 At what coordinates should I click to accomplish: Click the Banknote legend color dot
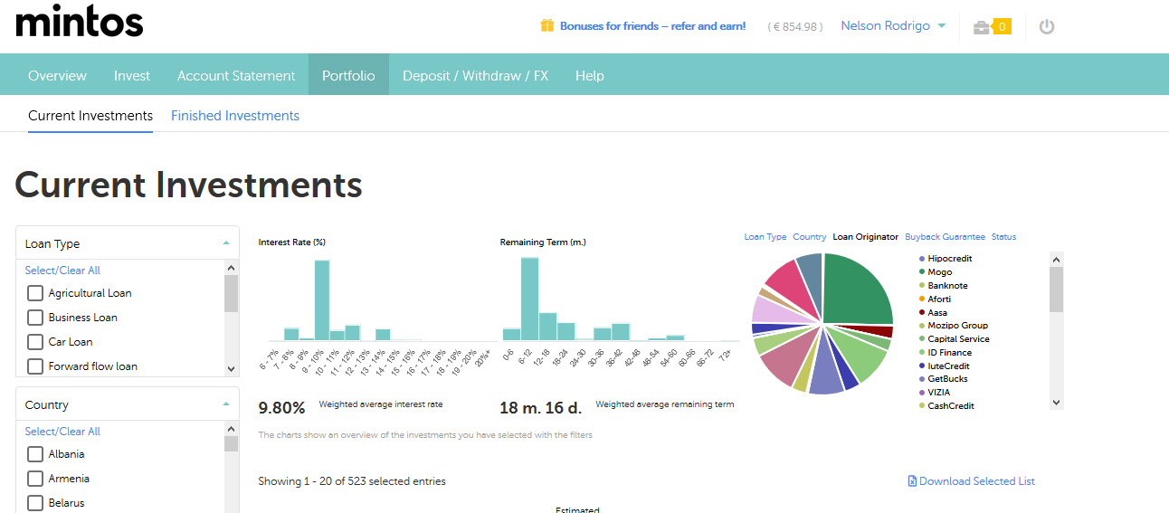921,286
